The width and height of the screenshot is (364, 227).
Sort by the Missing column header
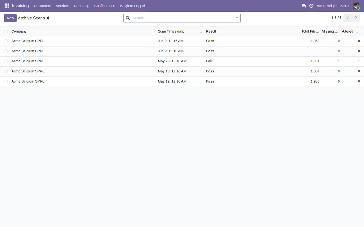[x=331, y=31]
